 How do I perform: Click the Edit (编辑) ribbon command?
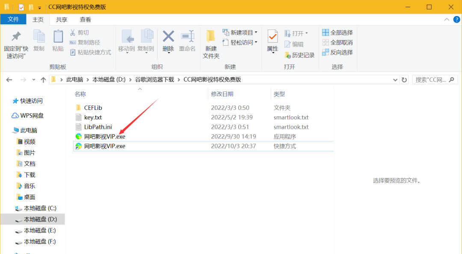pos(294,44)
